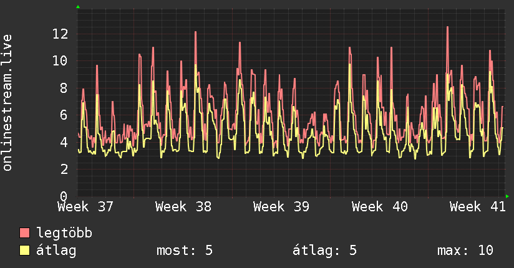This screenshot has height=268, width=514.
Task: Click the Week 41 axis label
Action: point(478,207)
